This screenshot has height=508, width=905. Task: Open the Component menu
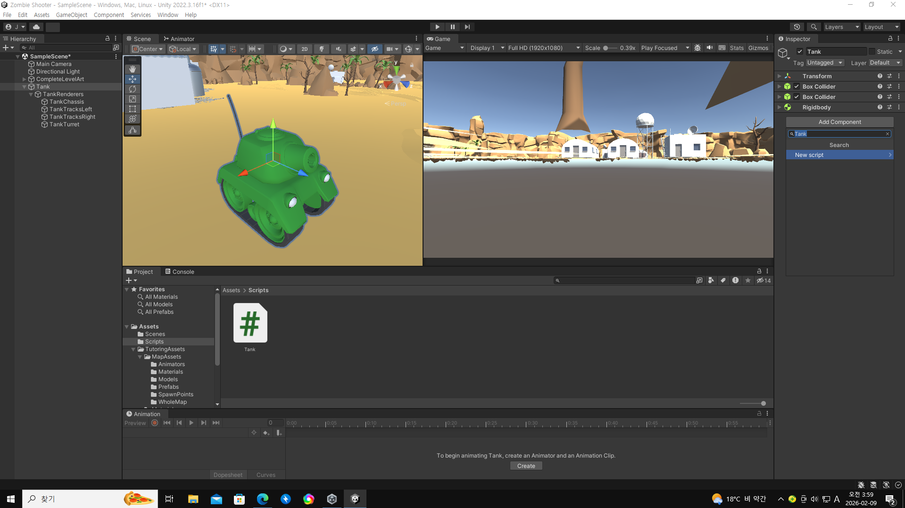tap(109, 15)
